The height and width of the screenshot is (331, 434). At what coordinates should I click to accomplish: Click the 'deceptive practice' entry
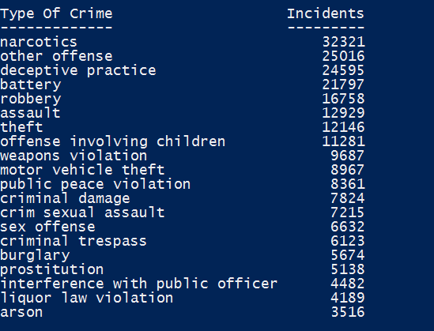click(x=78, y=70)
